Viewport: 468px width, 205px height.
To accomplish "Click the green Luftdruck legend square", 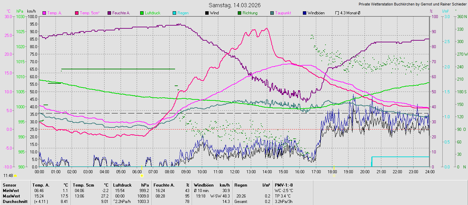I will coord(142,13).
